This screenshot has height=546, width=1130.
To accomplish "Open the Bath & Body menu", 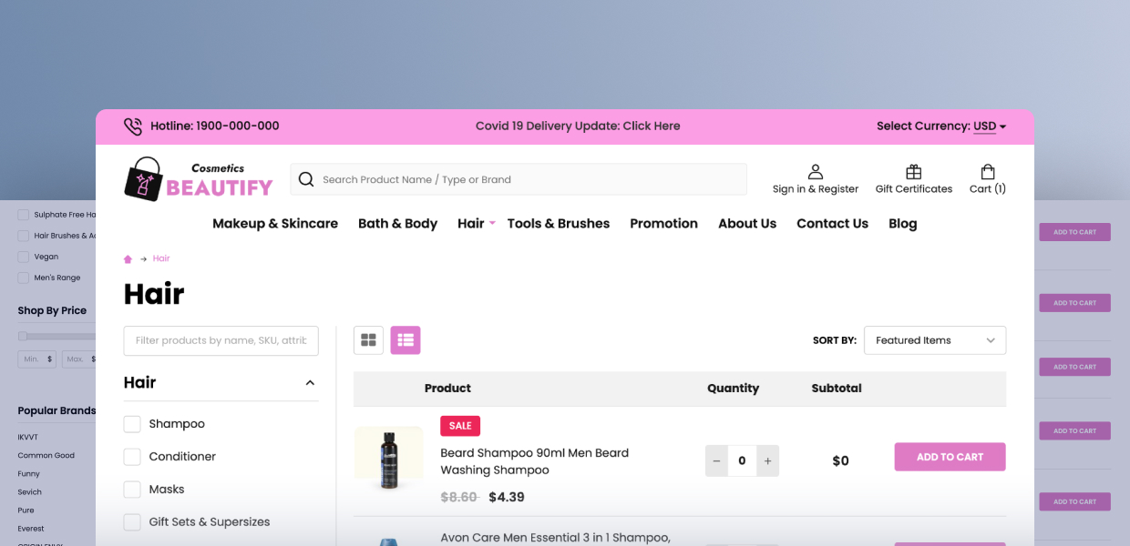I will click(397, 223).
